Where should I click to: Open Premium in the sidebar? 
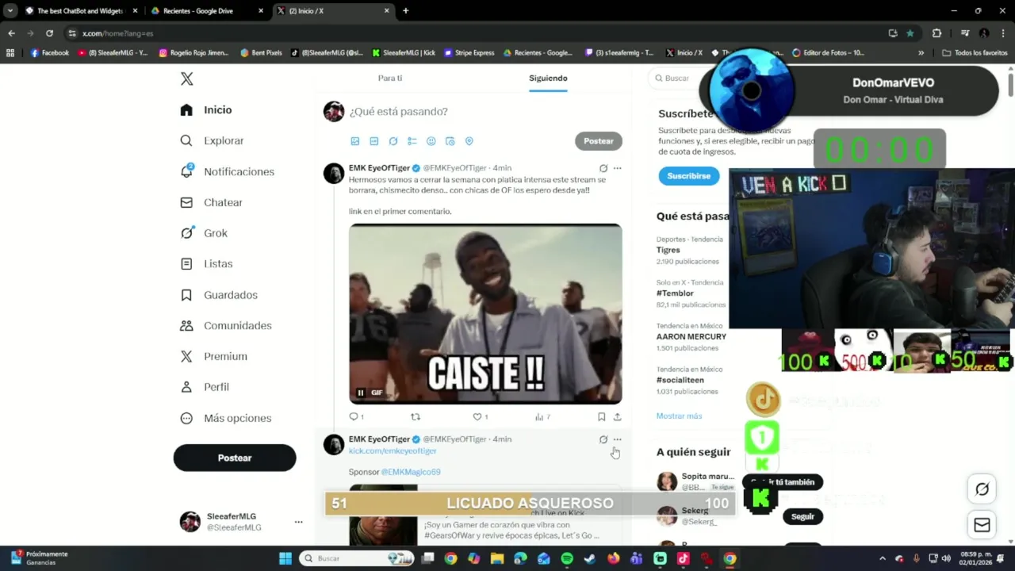coord(213,357)
